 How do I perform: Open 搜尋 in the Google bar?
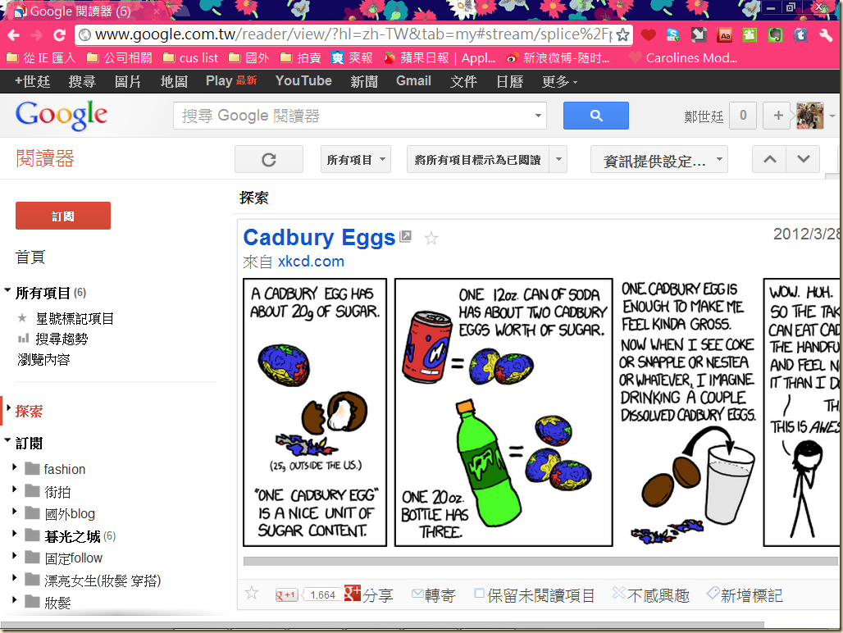[x=82, y=81]
